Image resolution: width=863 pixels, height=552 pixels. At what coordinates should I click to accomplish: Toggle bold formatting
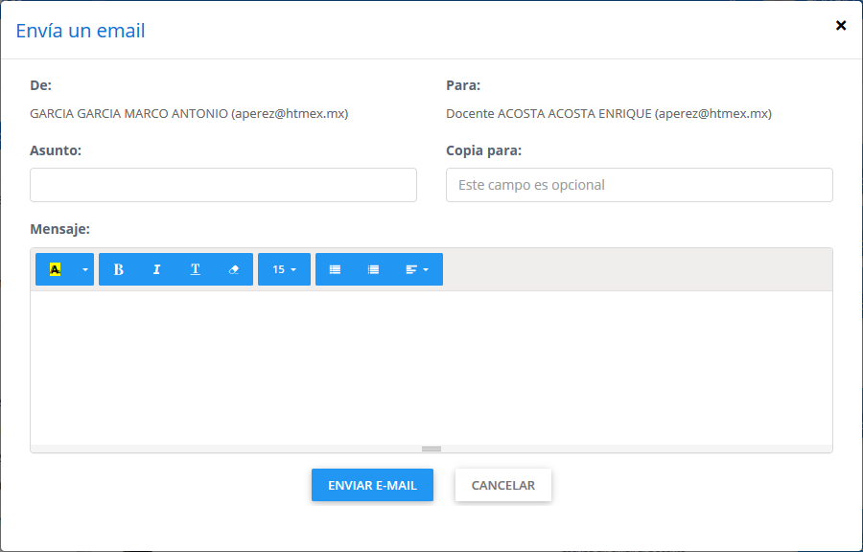point(118,269)
